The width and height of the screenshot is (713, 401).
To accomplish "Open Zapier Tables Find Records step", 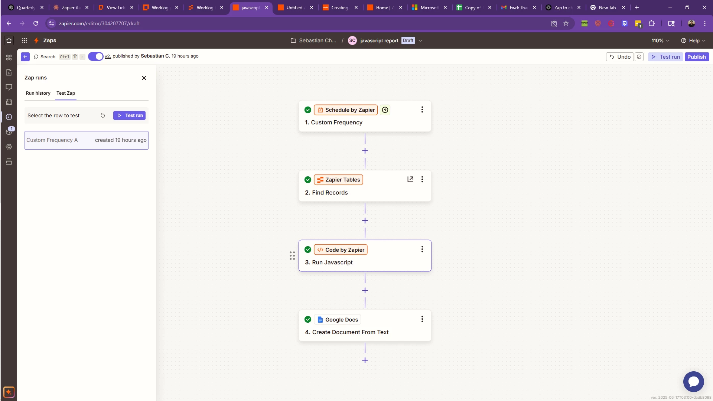I will click(x=365, y=186).
